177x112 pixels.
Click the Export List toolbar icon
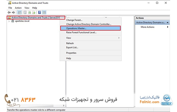tap(34, 12)
